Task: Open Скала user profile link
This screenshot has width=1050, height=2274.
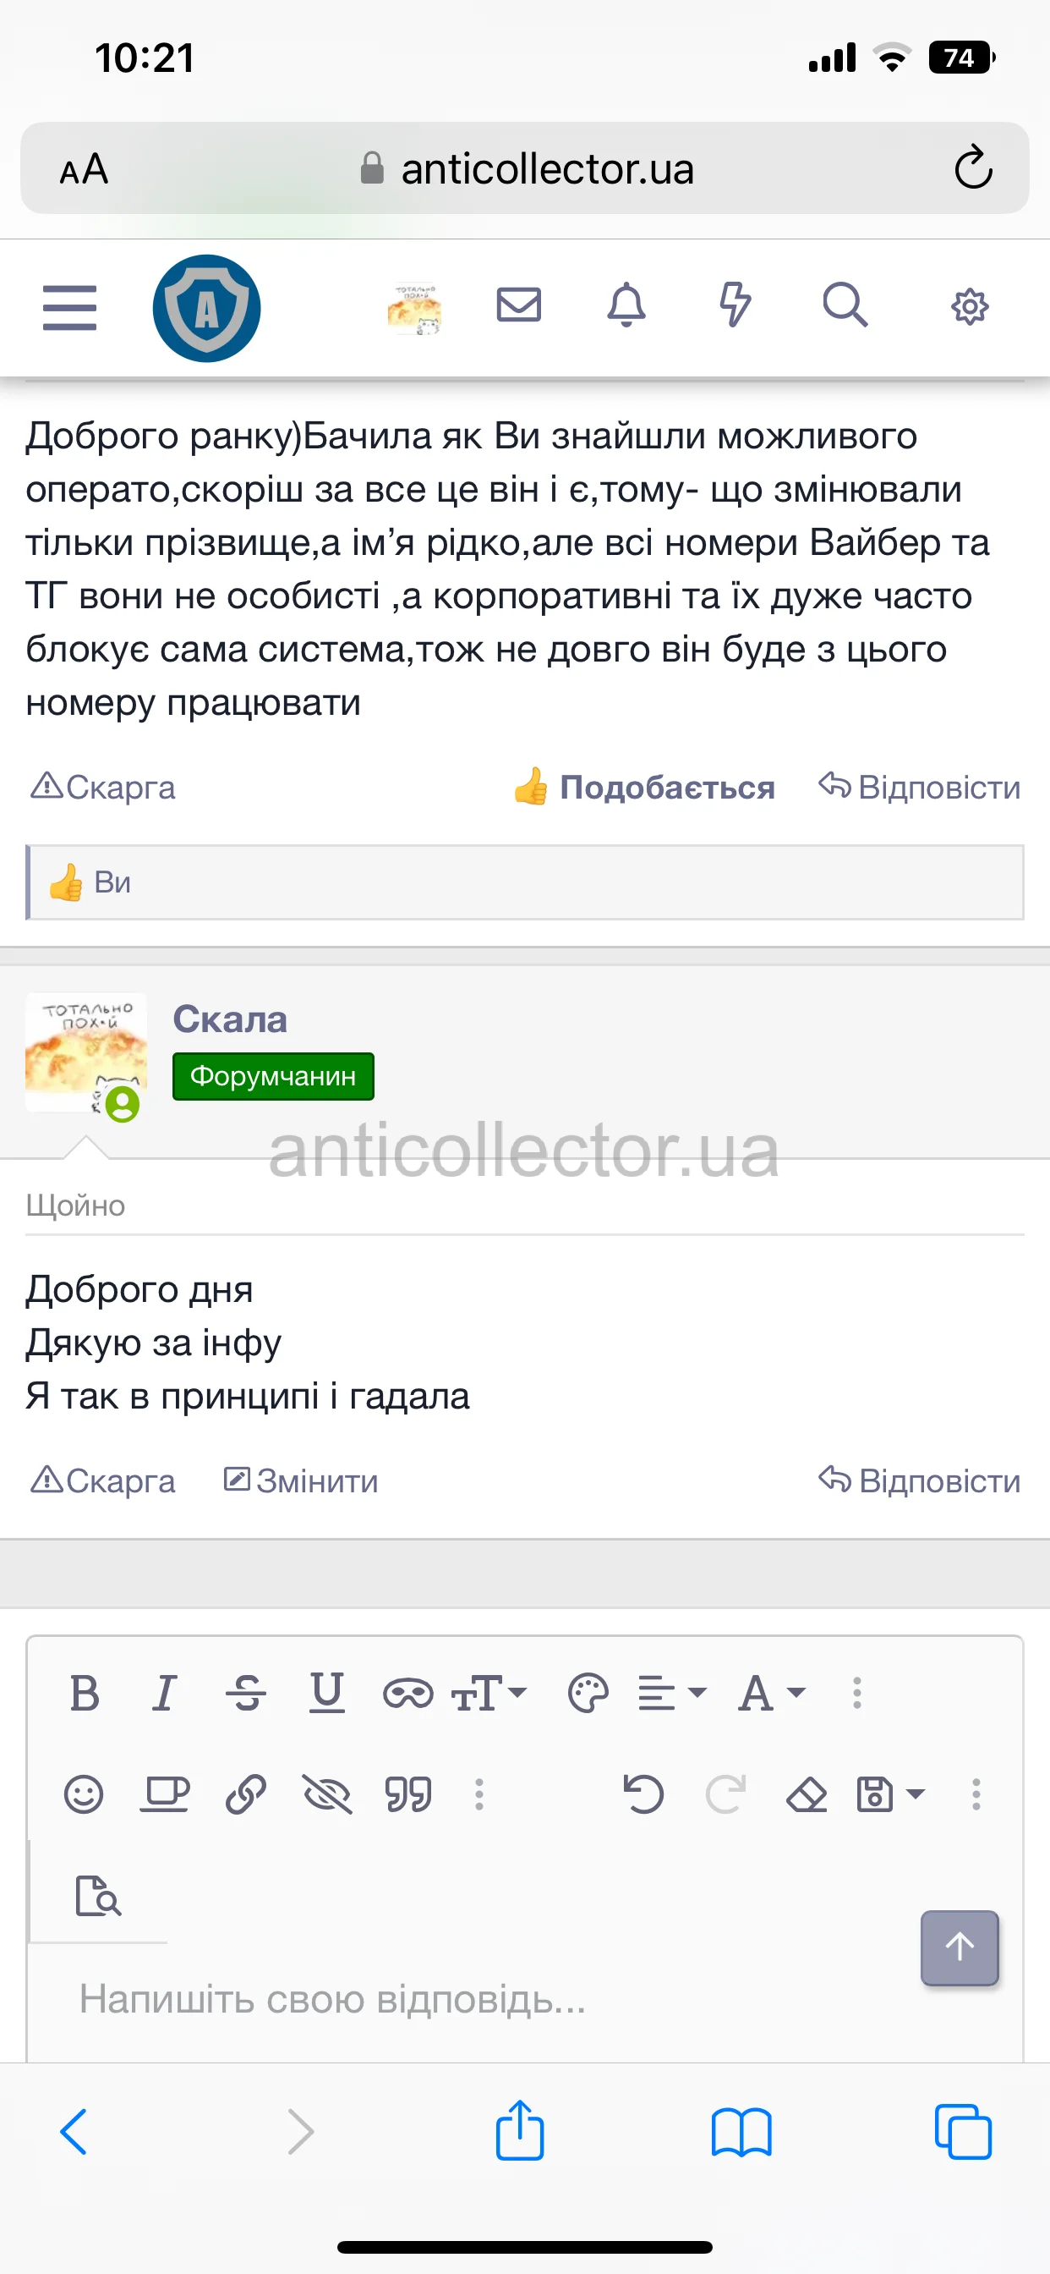Action: (x=230, y=1019)
